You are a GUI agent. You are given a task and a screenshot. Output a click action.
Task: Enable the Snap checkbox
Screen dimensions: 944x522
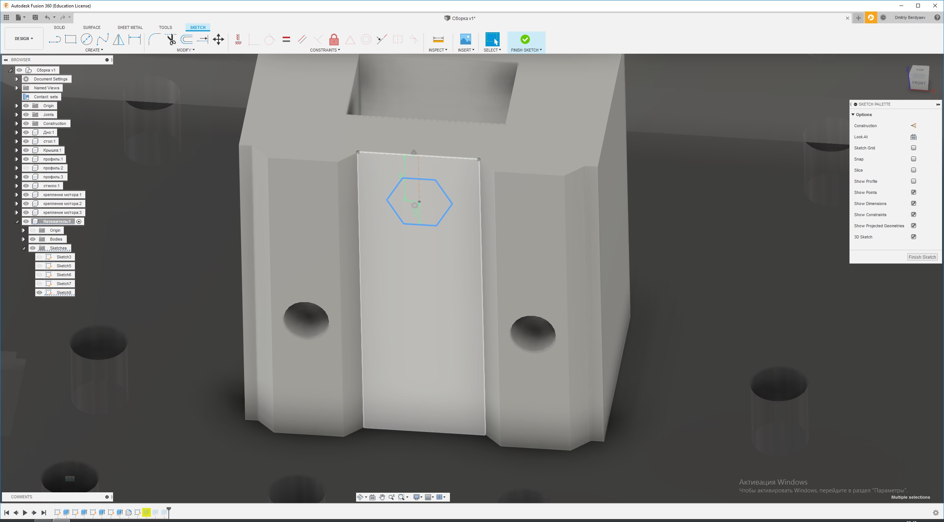914,159
